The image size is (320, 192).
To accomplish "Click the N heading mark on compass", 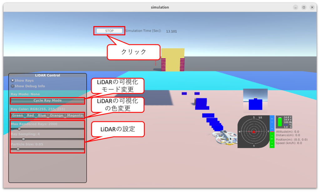I will (x=254, y=117).
